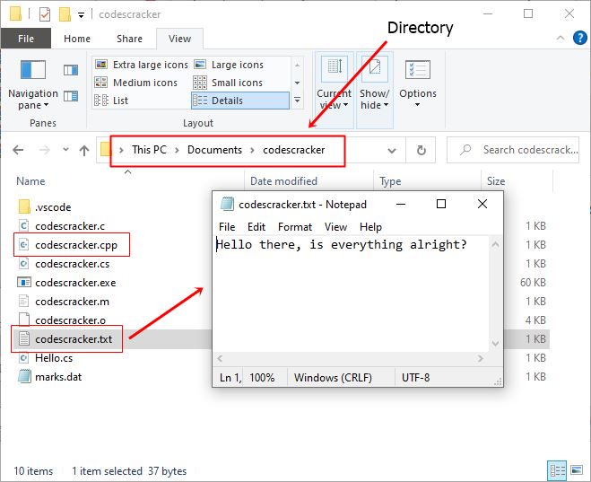Click Notepad vertical scrollbar down arrow
Screen dimensions: 591x482
495,344
